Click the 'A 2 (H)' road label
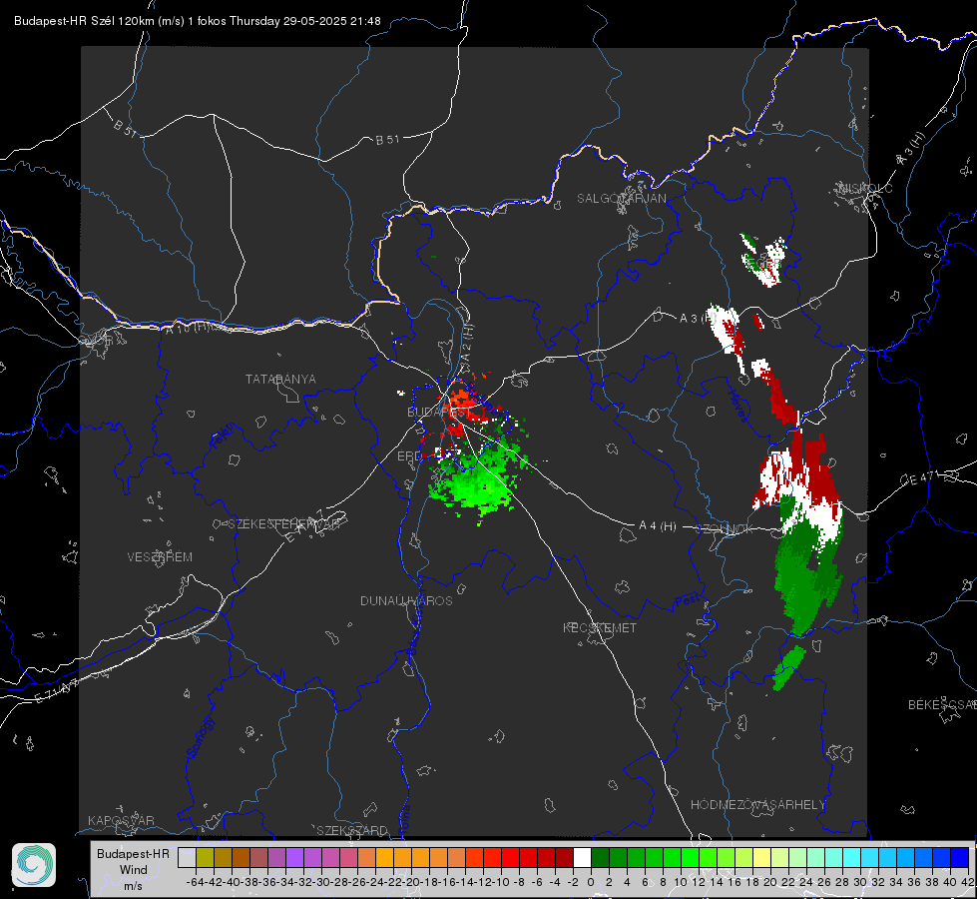Screen dimensions: 977x899 466,342
